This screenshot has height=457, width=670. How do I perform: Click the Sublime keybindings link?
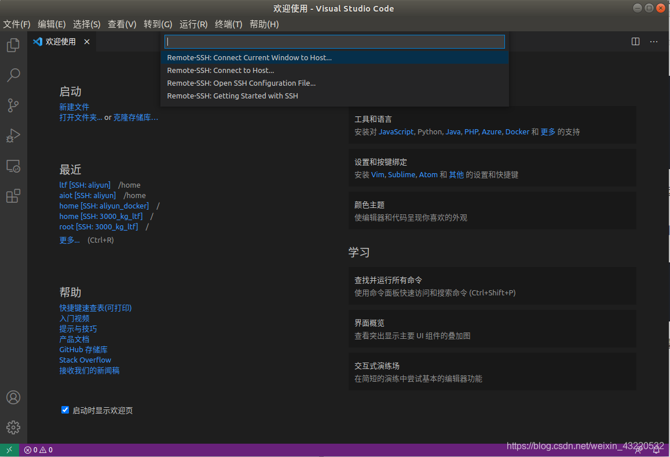point(401,175)
